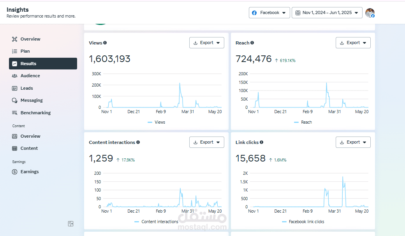Click the Reach chart peak near Mar 31
This screenshot has height=236, width=405.
[326, 83]
